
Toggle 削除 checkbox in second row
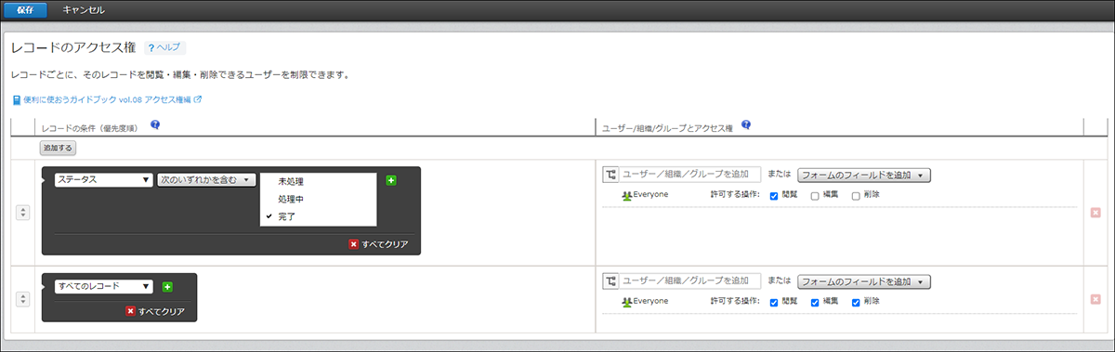(856, 302)
